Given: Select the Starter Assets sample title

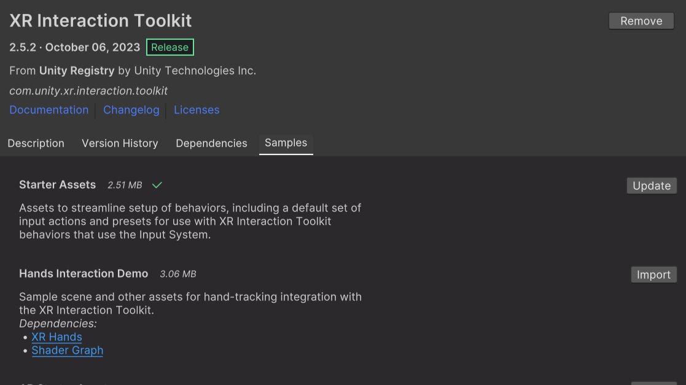Looking at the screenshot, I should (57, 185).
